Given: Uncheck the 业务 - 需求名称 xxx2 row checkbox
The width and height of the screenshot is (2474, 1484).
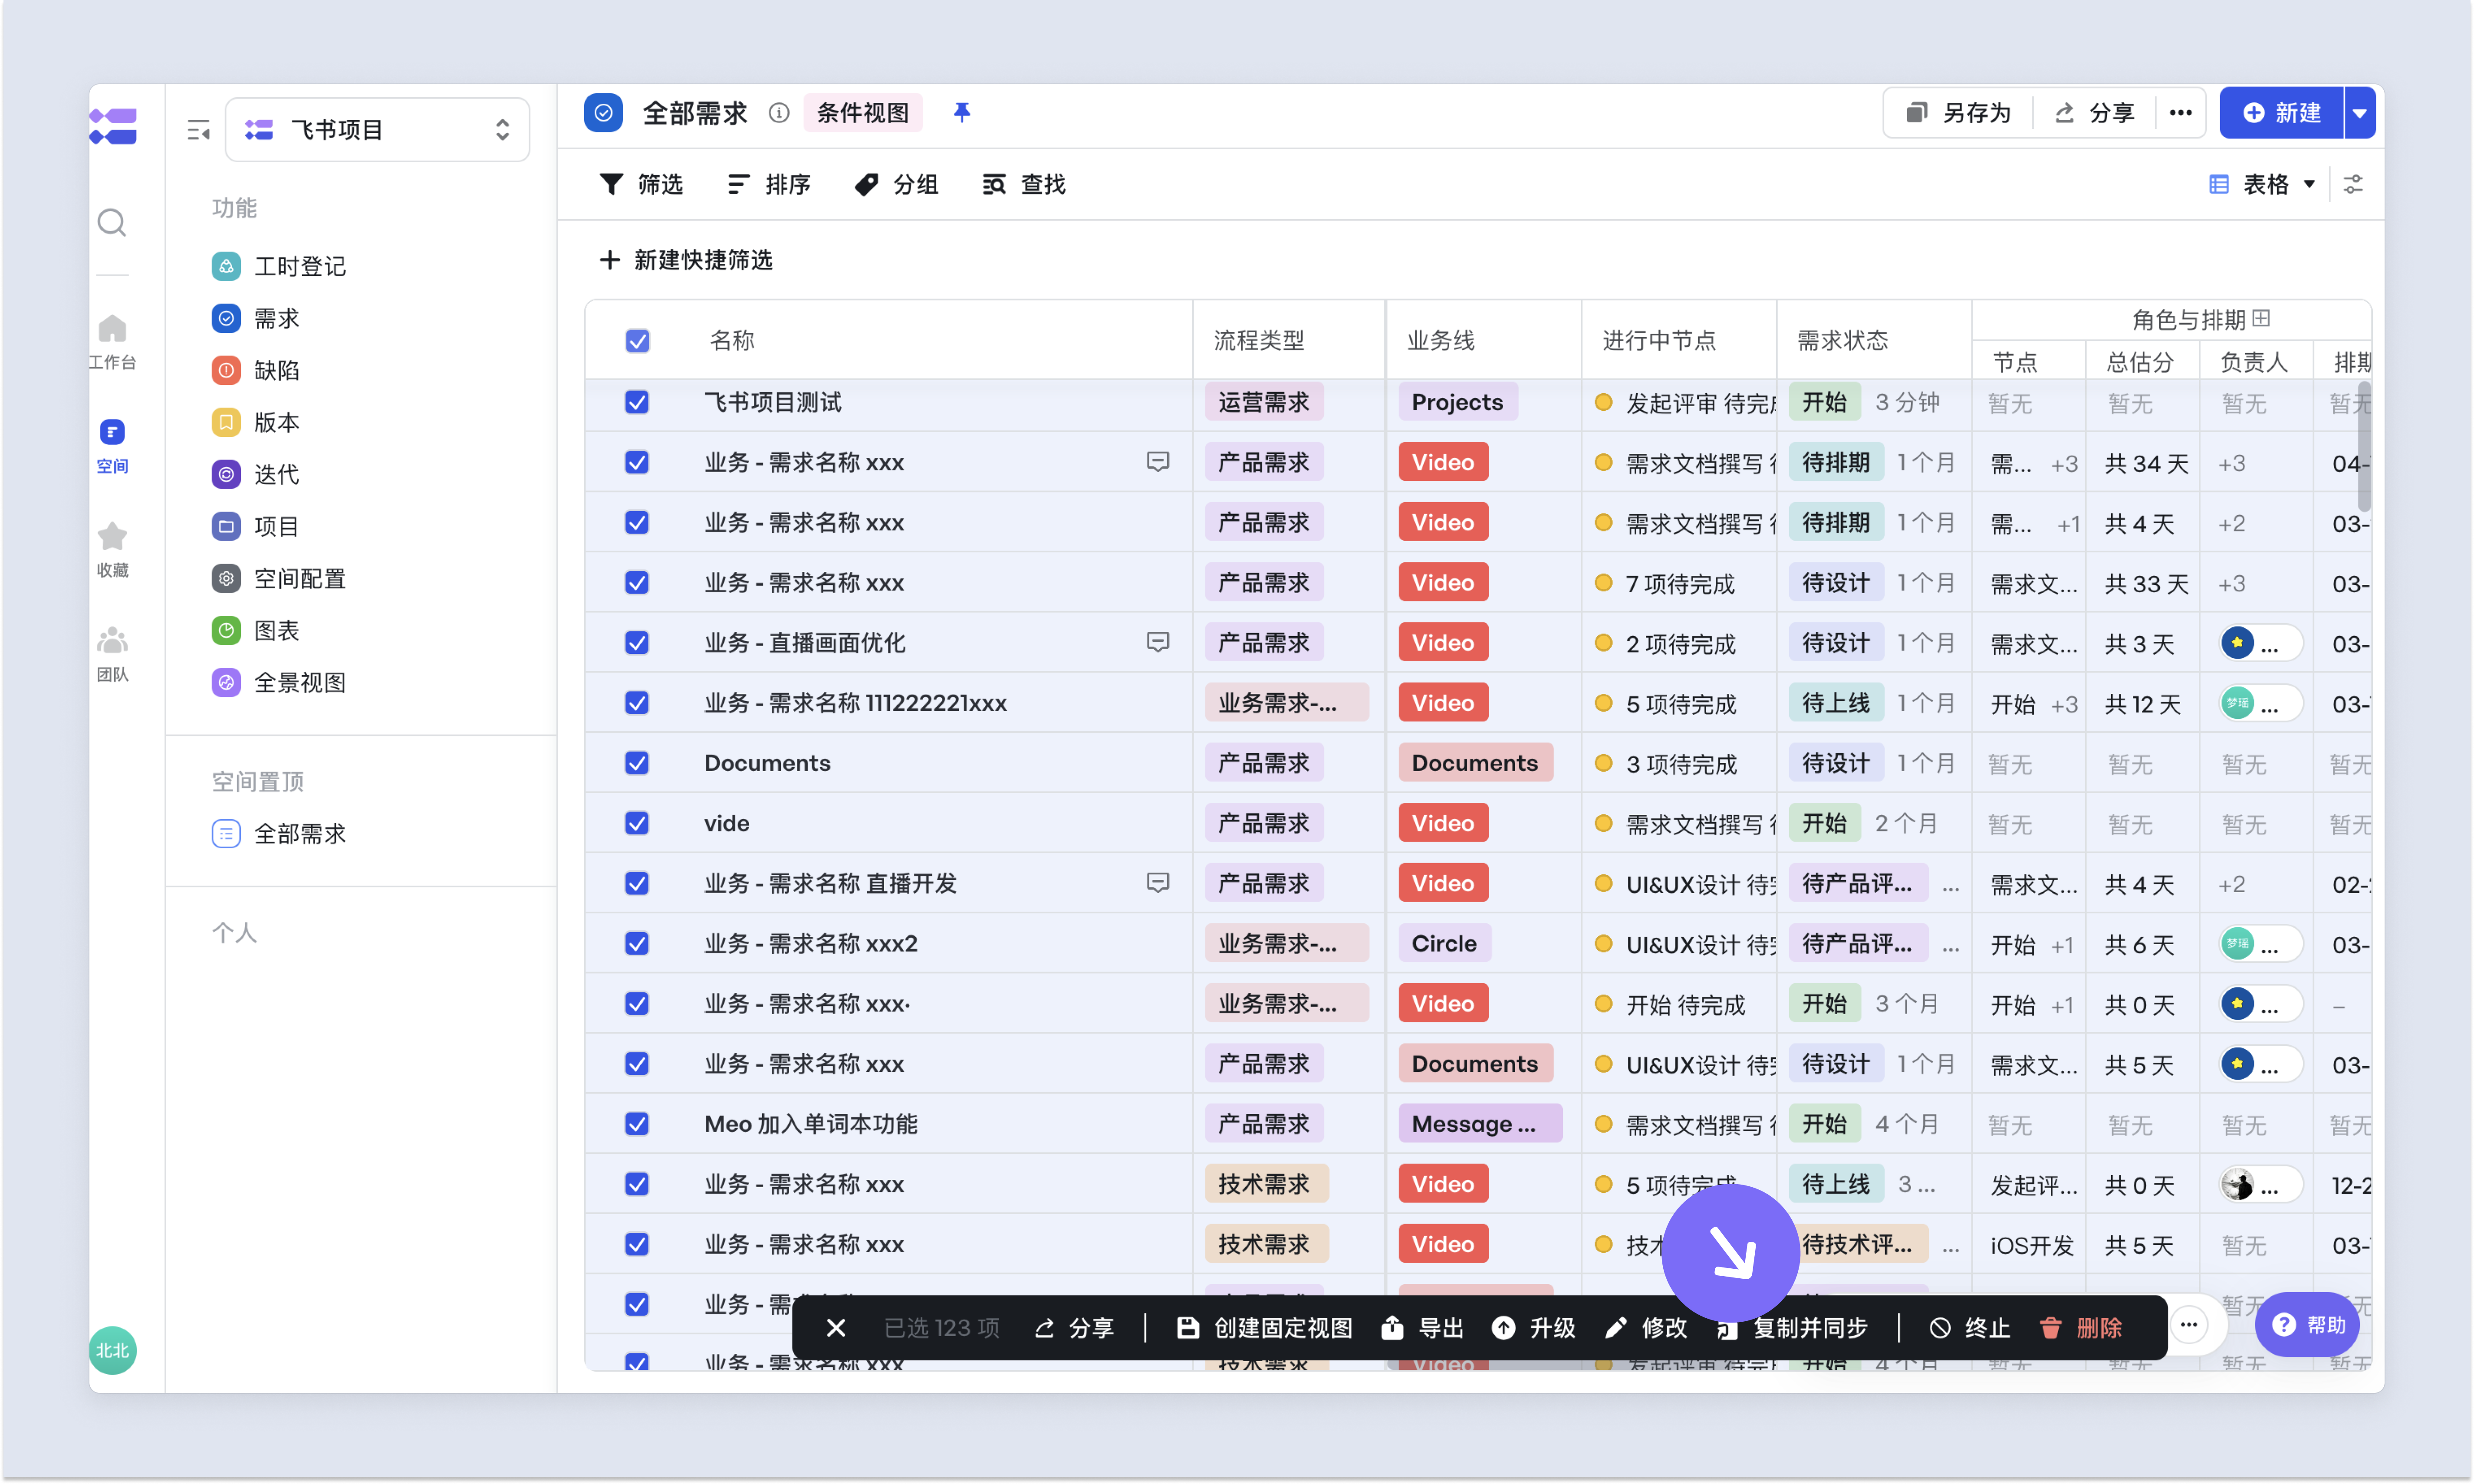Looking at the screenshot, I should pyautogui.click(x=637, y=943).
